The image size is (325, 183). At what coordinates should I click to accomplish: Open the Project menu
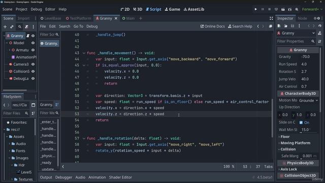click(x=21, y=9)
